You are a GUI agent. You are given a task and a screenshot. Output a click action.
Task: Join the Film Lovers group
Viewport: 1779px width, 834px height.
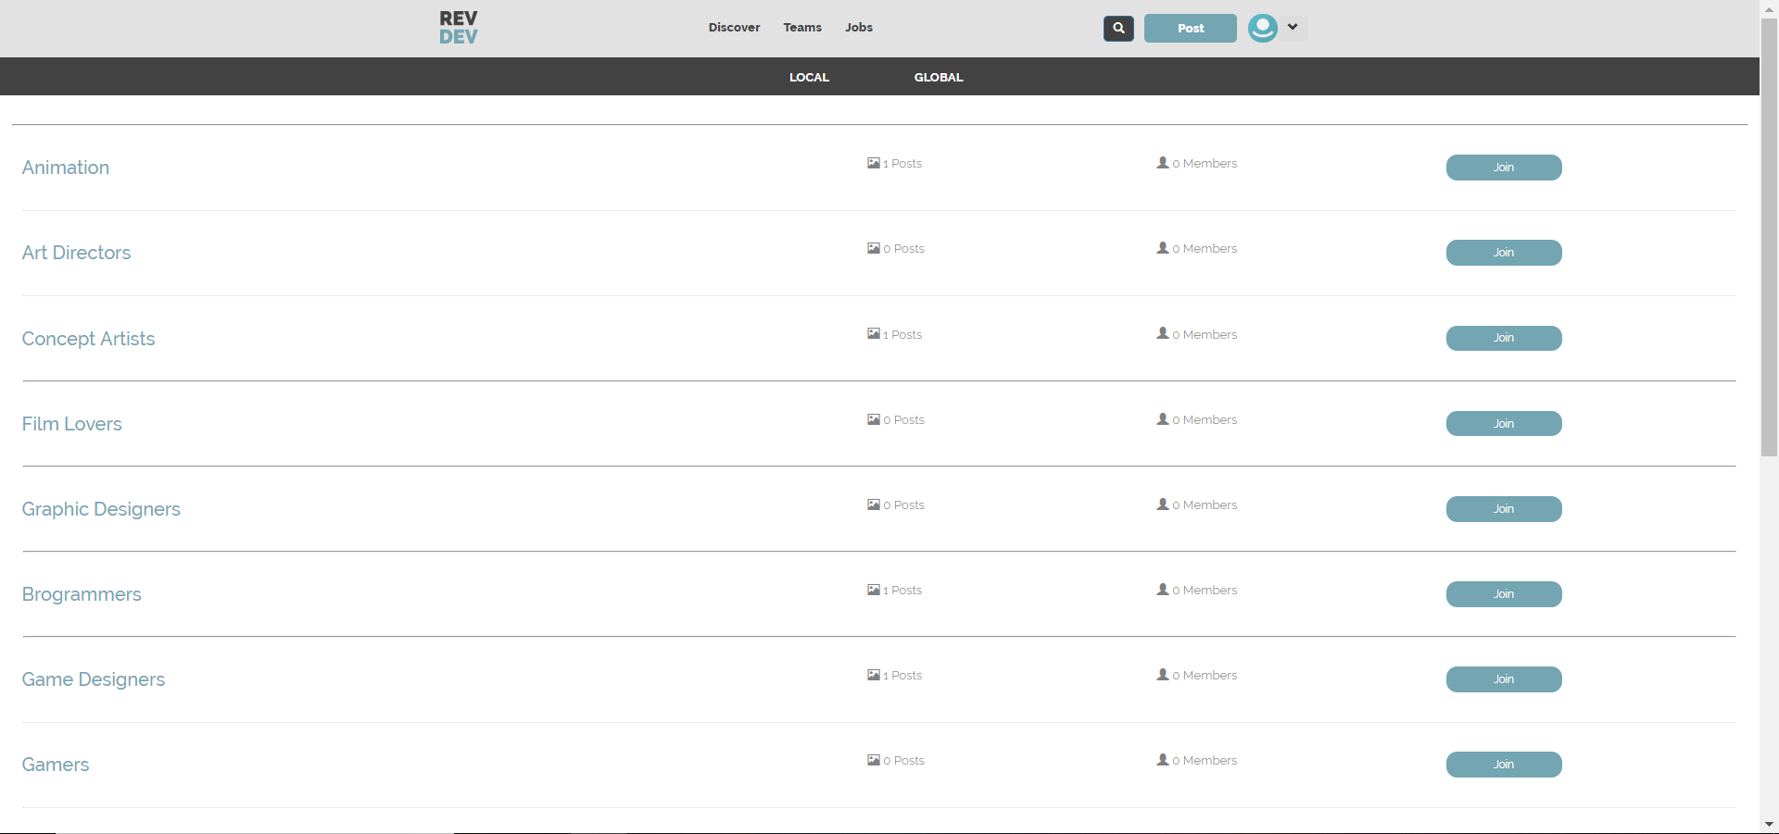tap(1504, 423)
